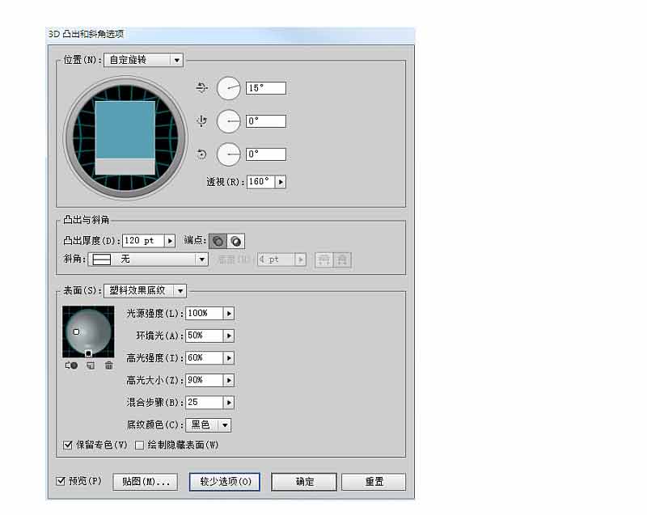Turn cap off for hollow appearance
The height and width of the screenshot is (515, 647).
pos(235,241)
